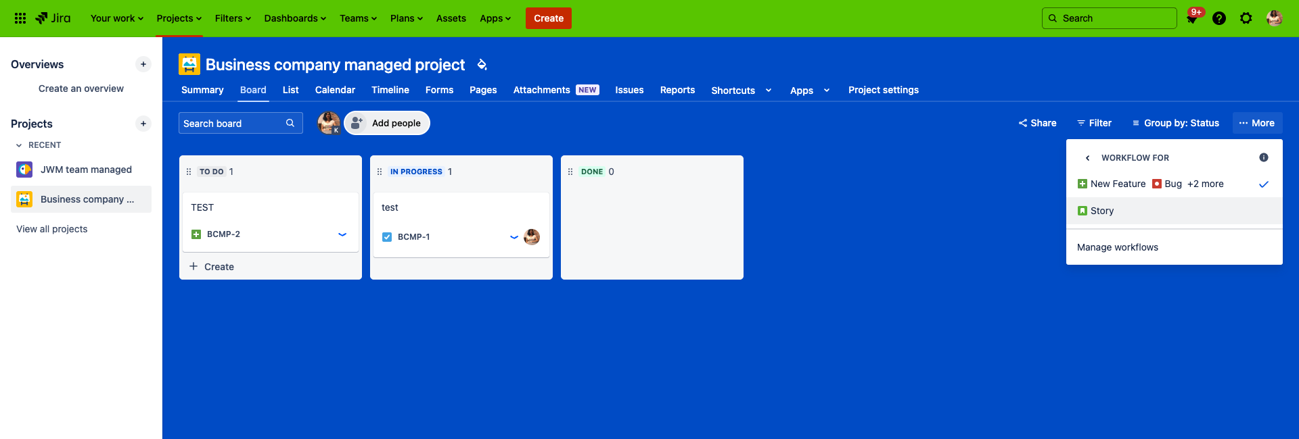Open Teams dropdown menu
The height and width of the screenshot is (439, 1299).
click(358, 18)
